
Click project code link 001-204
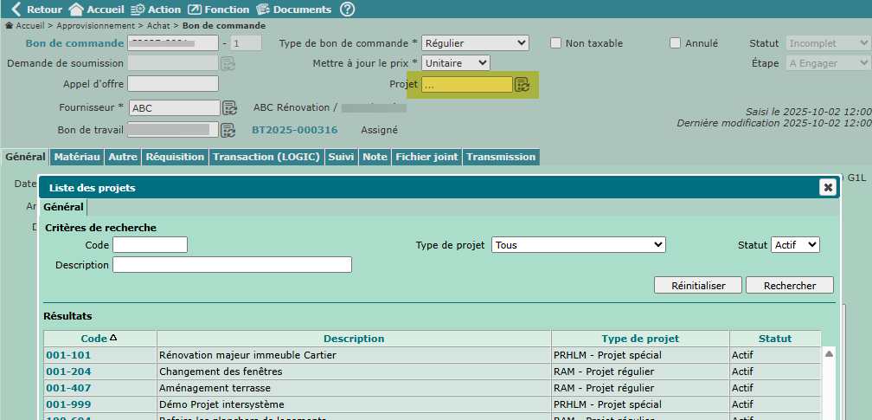(67, 372)
